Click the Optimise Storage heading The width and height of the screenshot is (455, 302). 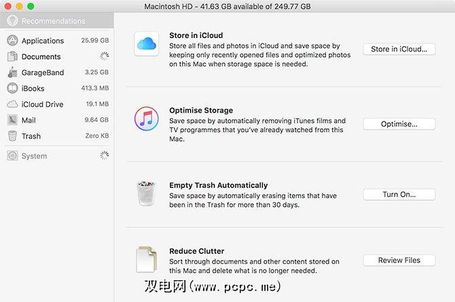click(201, 110)
